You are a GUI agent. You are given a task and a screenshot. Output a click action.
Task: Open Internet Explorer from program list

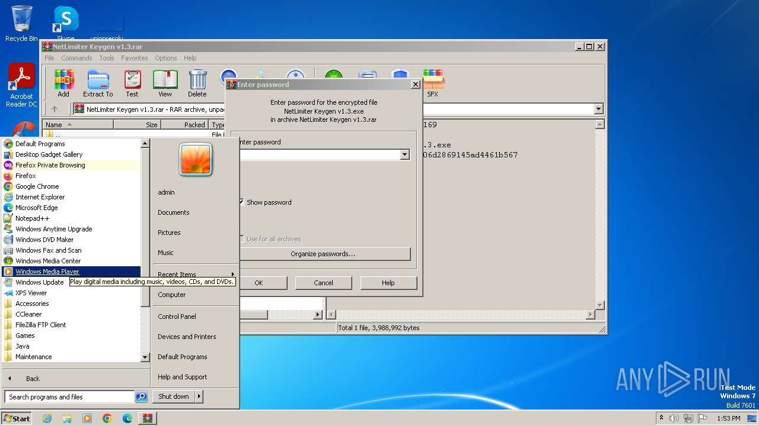[x=71, y=197]
